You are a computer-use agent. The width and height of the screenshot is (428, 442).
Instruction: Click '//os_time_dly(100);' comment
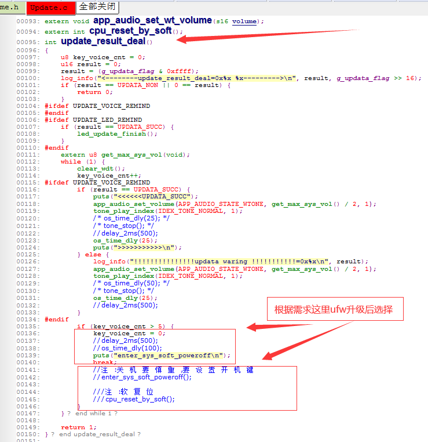click(127, 348)
